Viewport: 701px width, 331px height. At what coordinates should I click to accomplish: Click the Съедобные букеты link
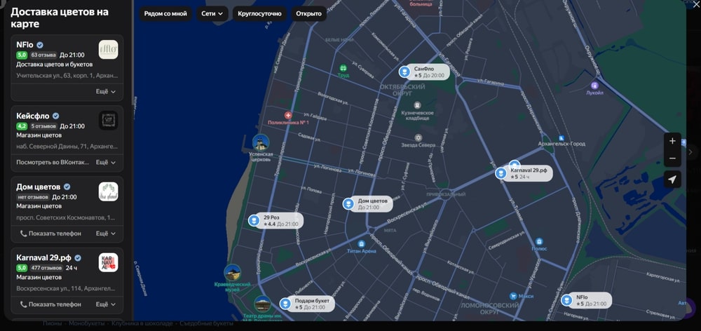pyautogui.click(x=207, y=323)
